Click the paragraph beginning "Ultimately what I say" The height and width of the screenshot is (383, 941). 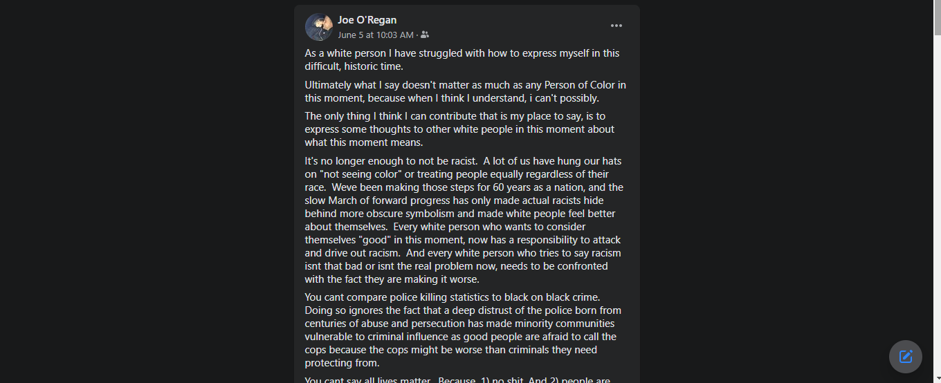465,92
